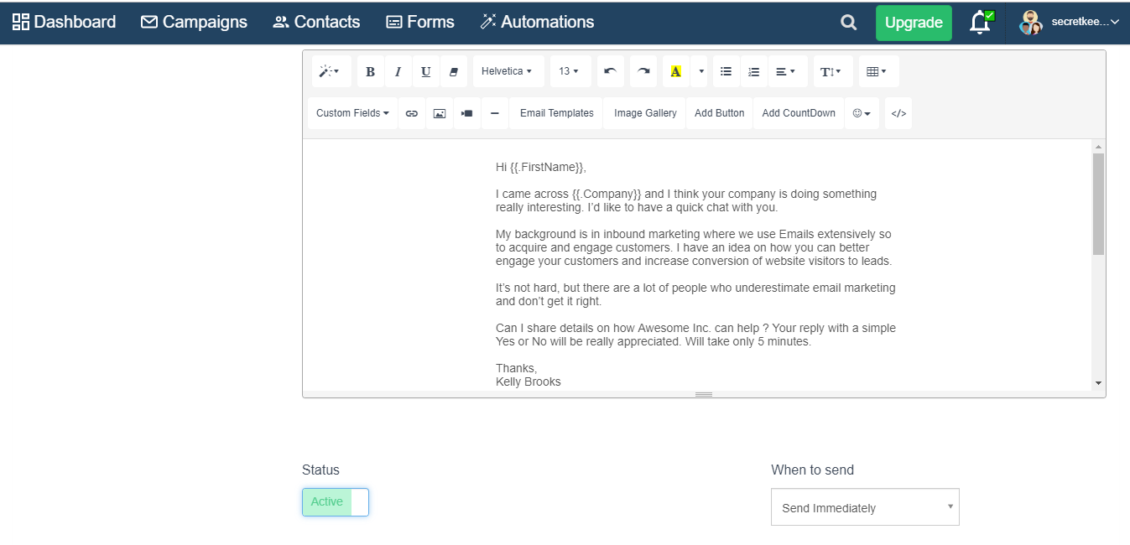1130x545 pixels.
Task: Apply the yellow highlight text color
Action: click(675, 72)
